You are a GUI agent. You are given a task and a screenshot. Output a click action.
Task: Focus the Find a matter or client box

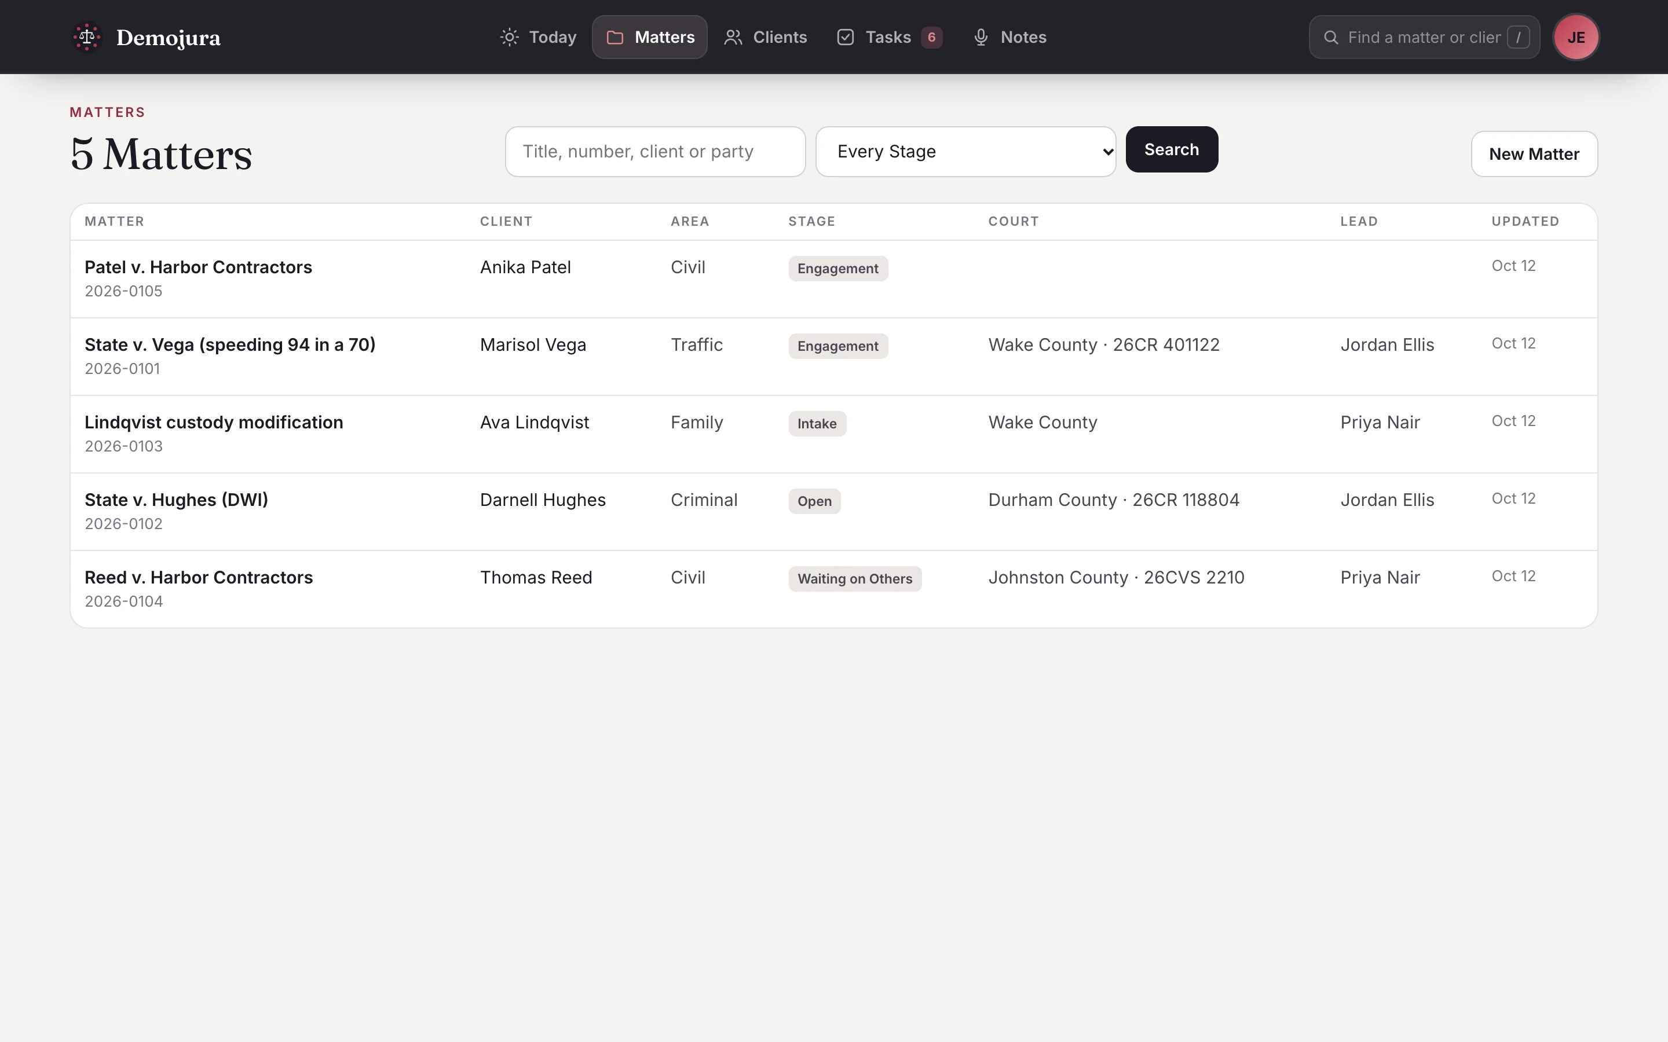[1424, 37]
